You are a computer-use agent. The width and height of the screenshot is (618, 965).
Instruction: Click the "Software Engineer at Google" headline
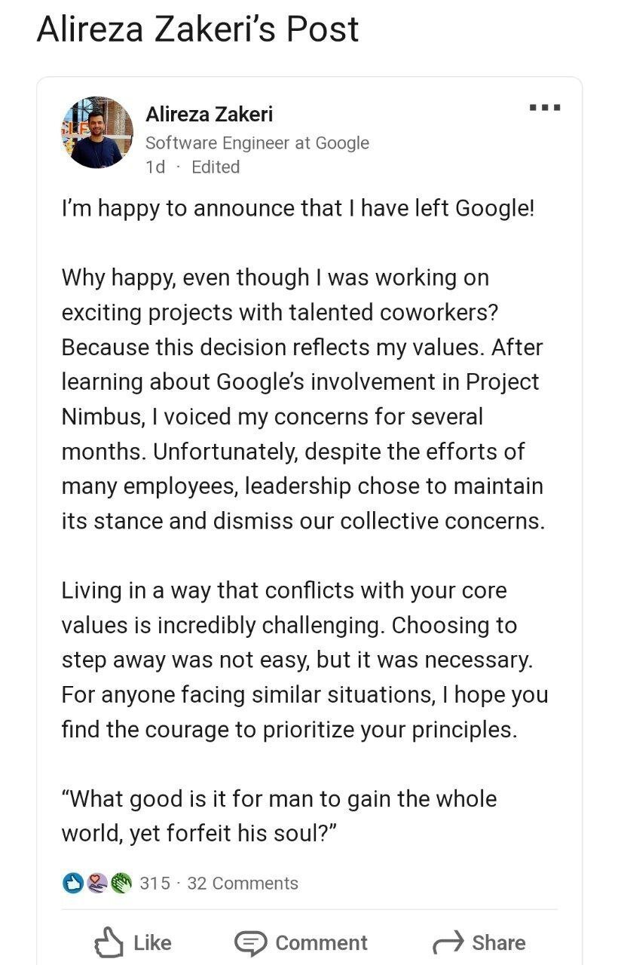coord(257,142)
